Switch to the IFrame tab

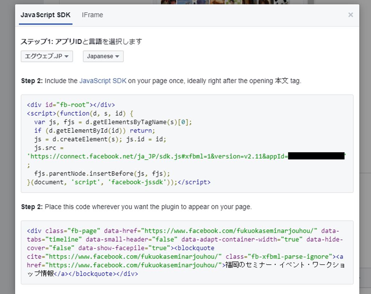point(92,15)
